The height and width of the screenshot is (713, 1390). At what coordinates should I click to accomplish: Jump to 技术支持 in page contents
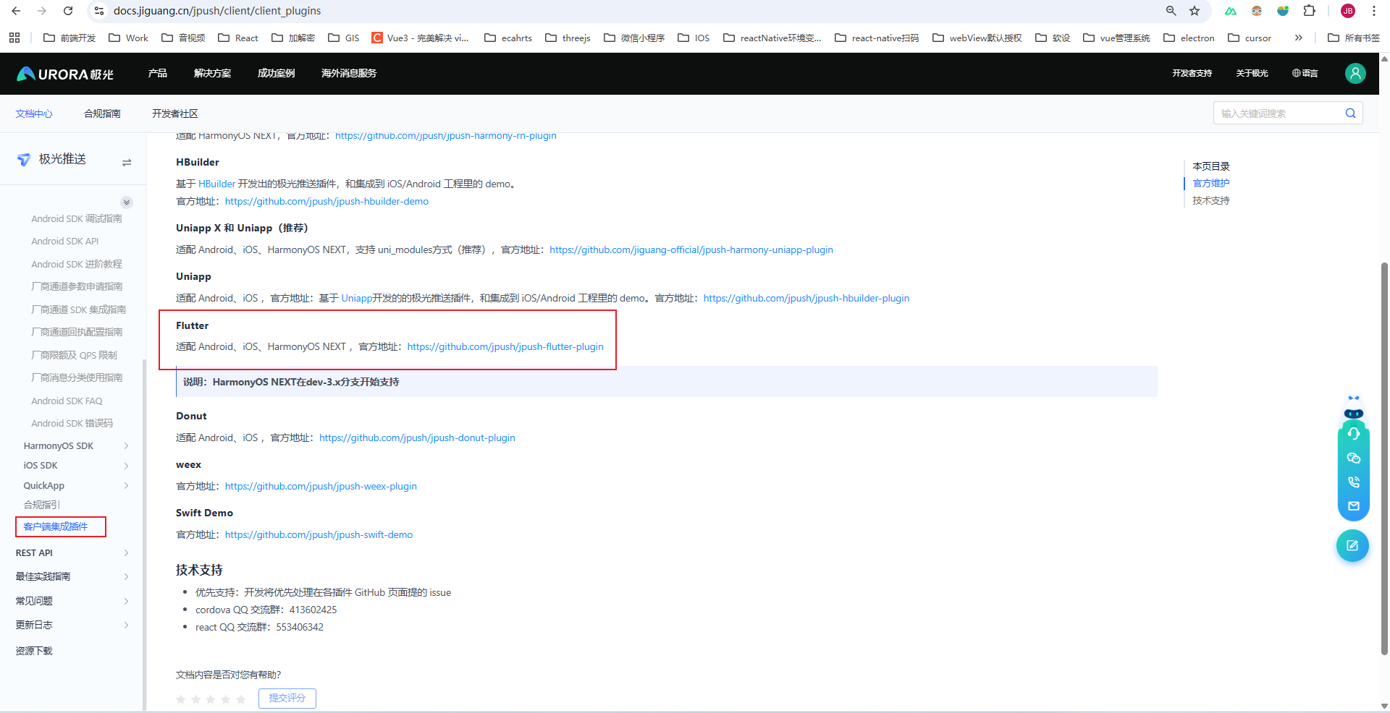[1210, 200]
